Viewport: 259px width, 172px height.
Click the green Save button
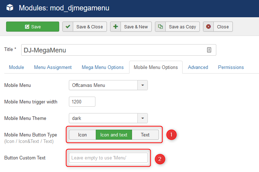33,27
